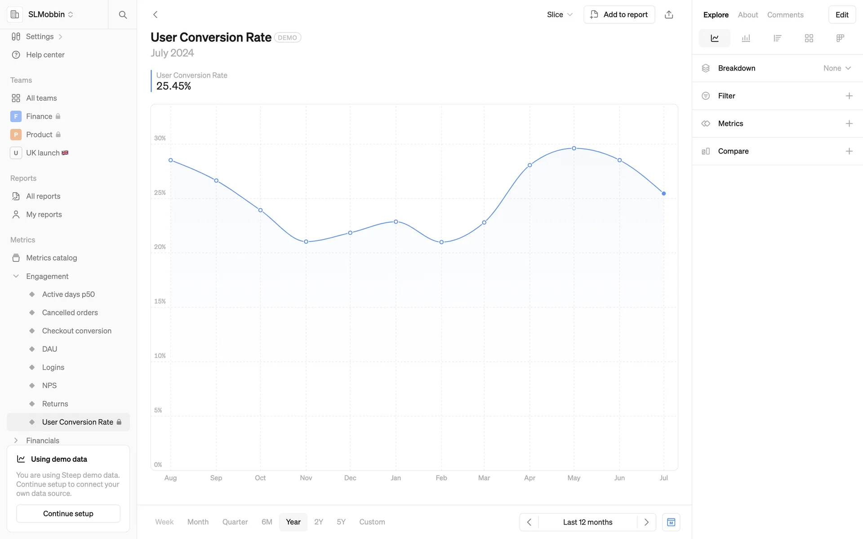The image size is (863, 539).
Task: Select the Year time range
Action: pos(293,522)
